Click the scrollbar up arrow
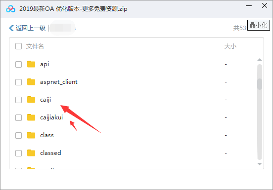 [260, 60]
